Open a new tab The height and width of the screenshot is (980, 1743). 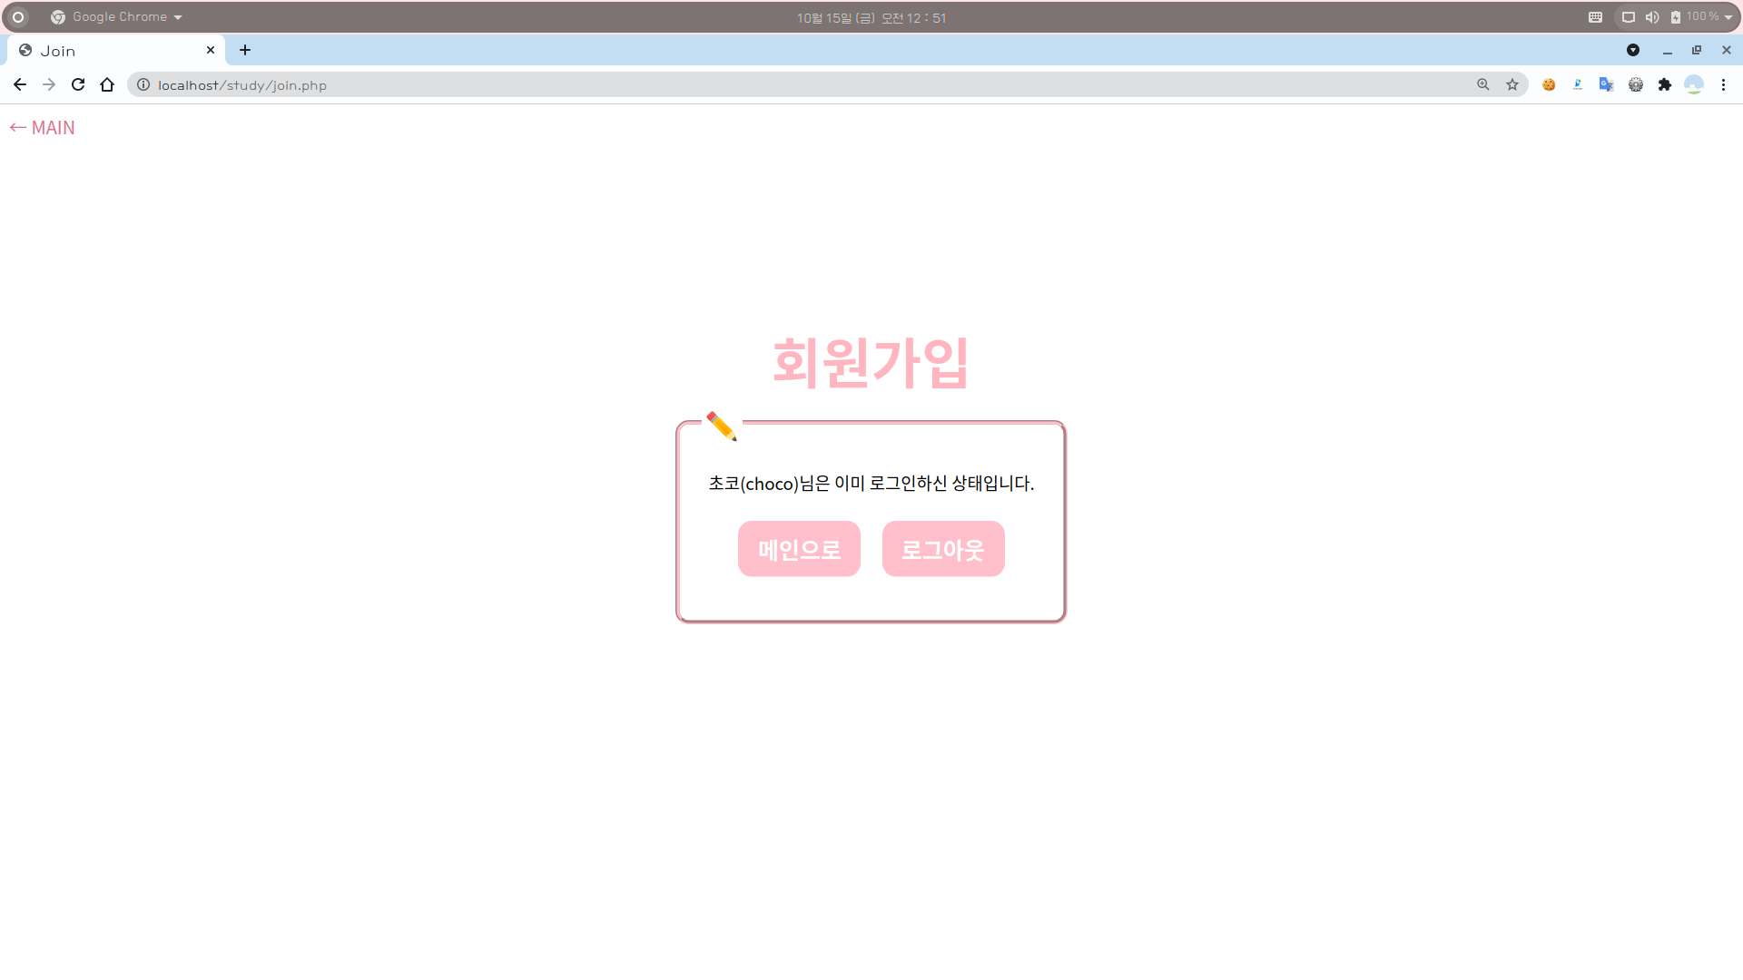point(245,50)
